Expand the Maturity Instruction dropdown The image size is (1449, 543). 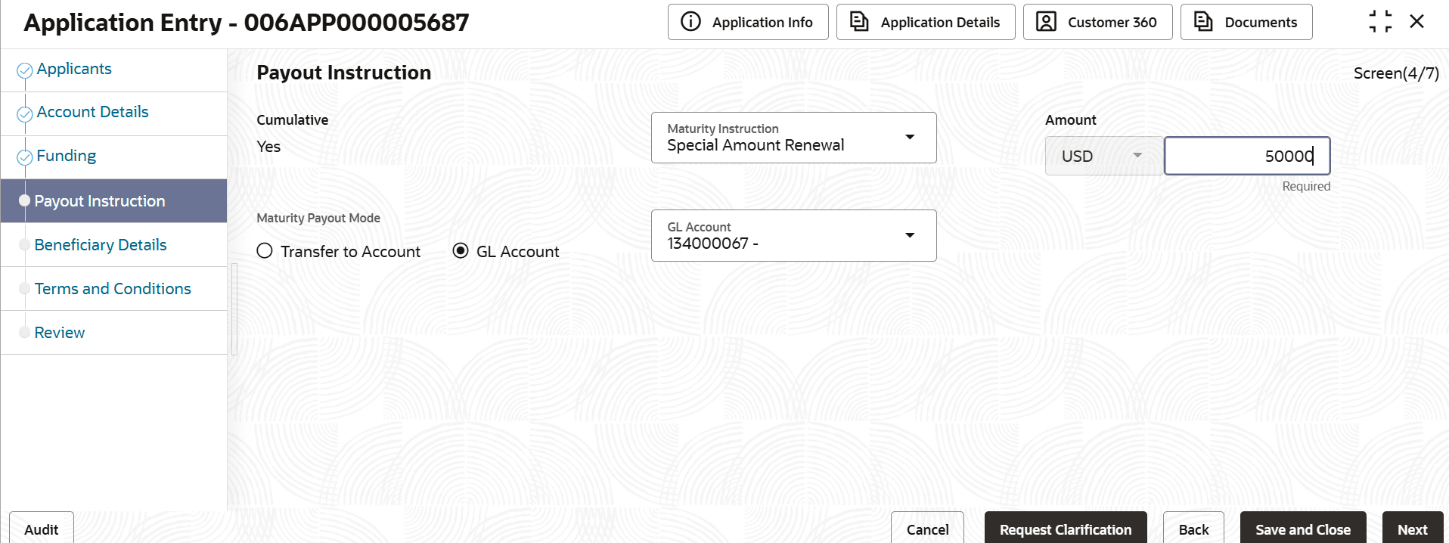910,138
